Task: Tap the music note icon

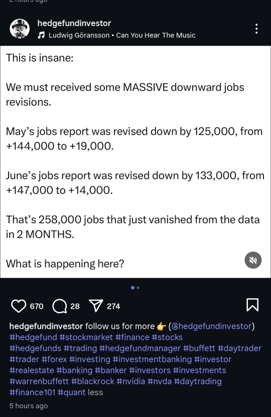Action: [x=41, y=35]
